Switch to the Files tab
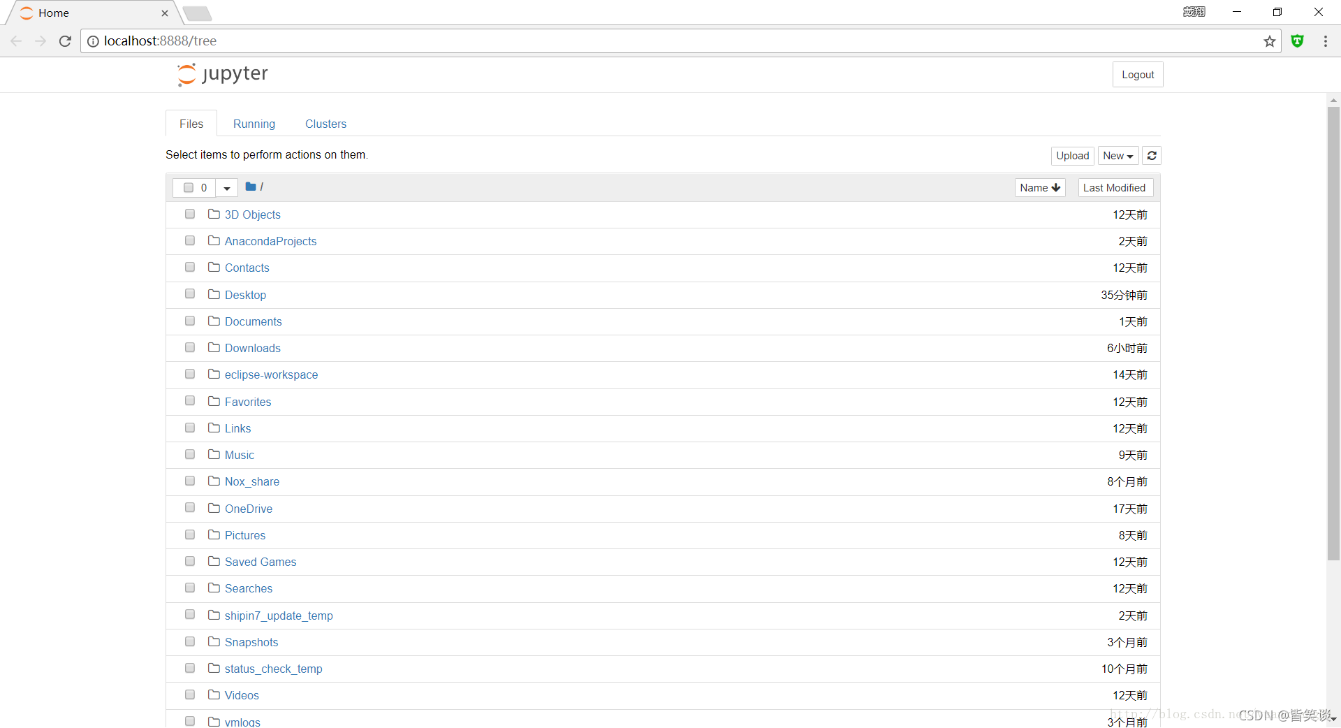 pyautogui.click(x=191, y=124)
